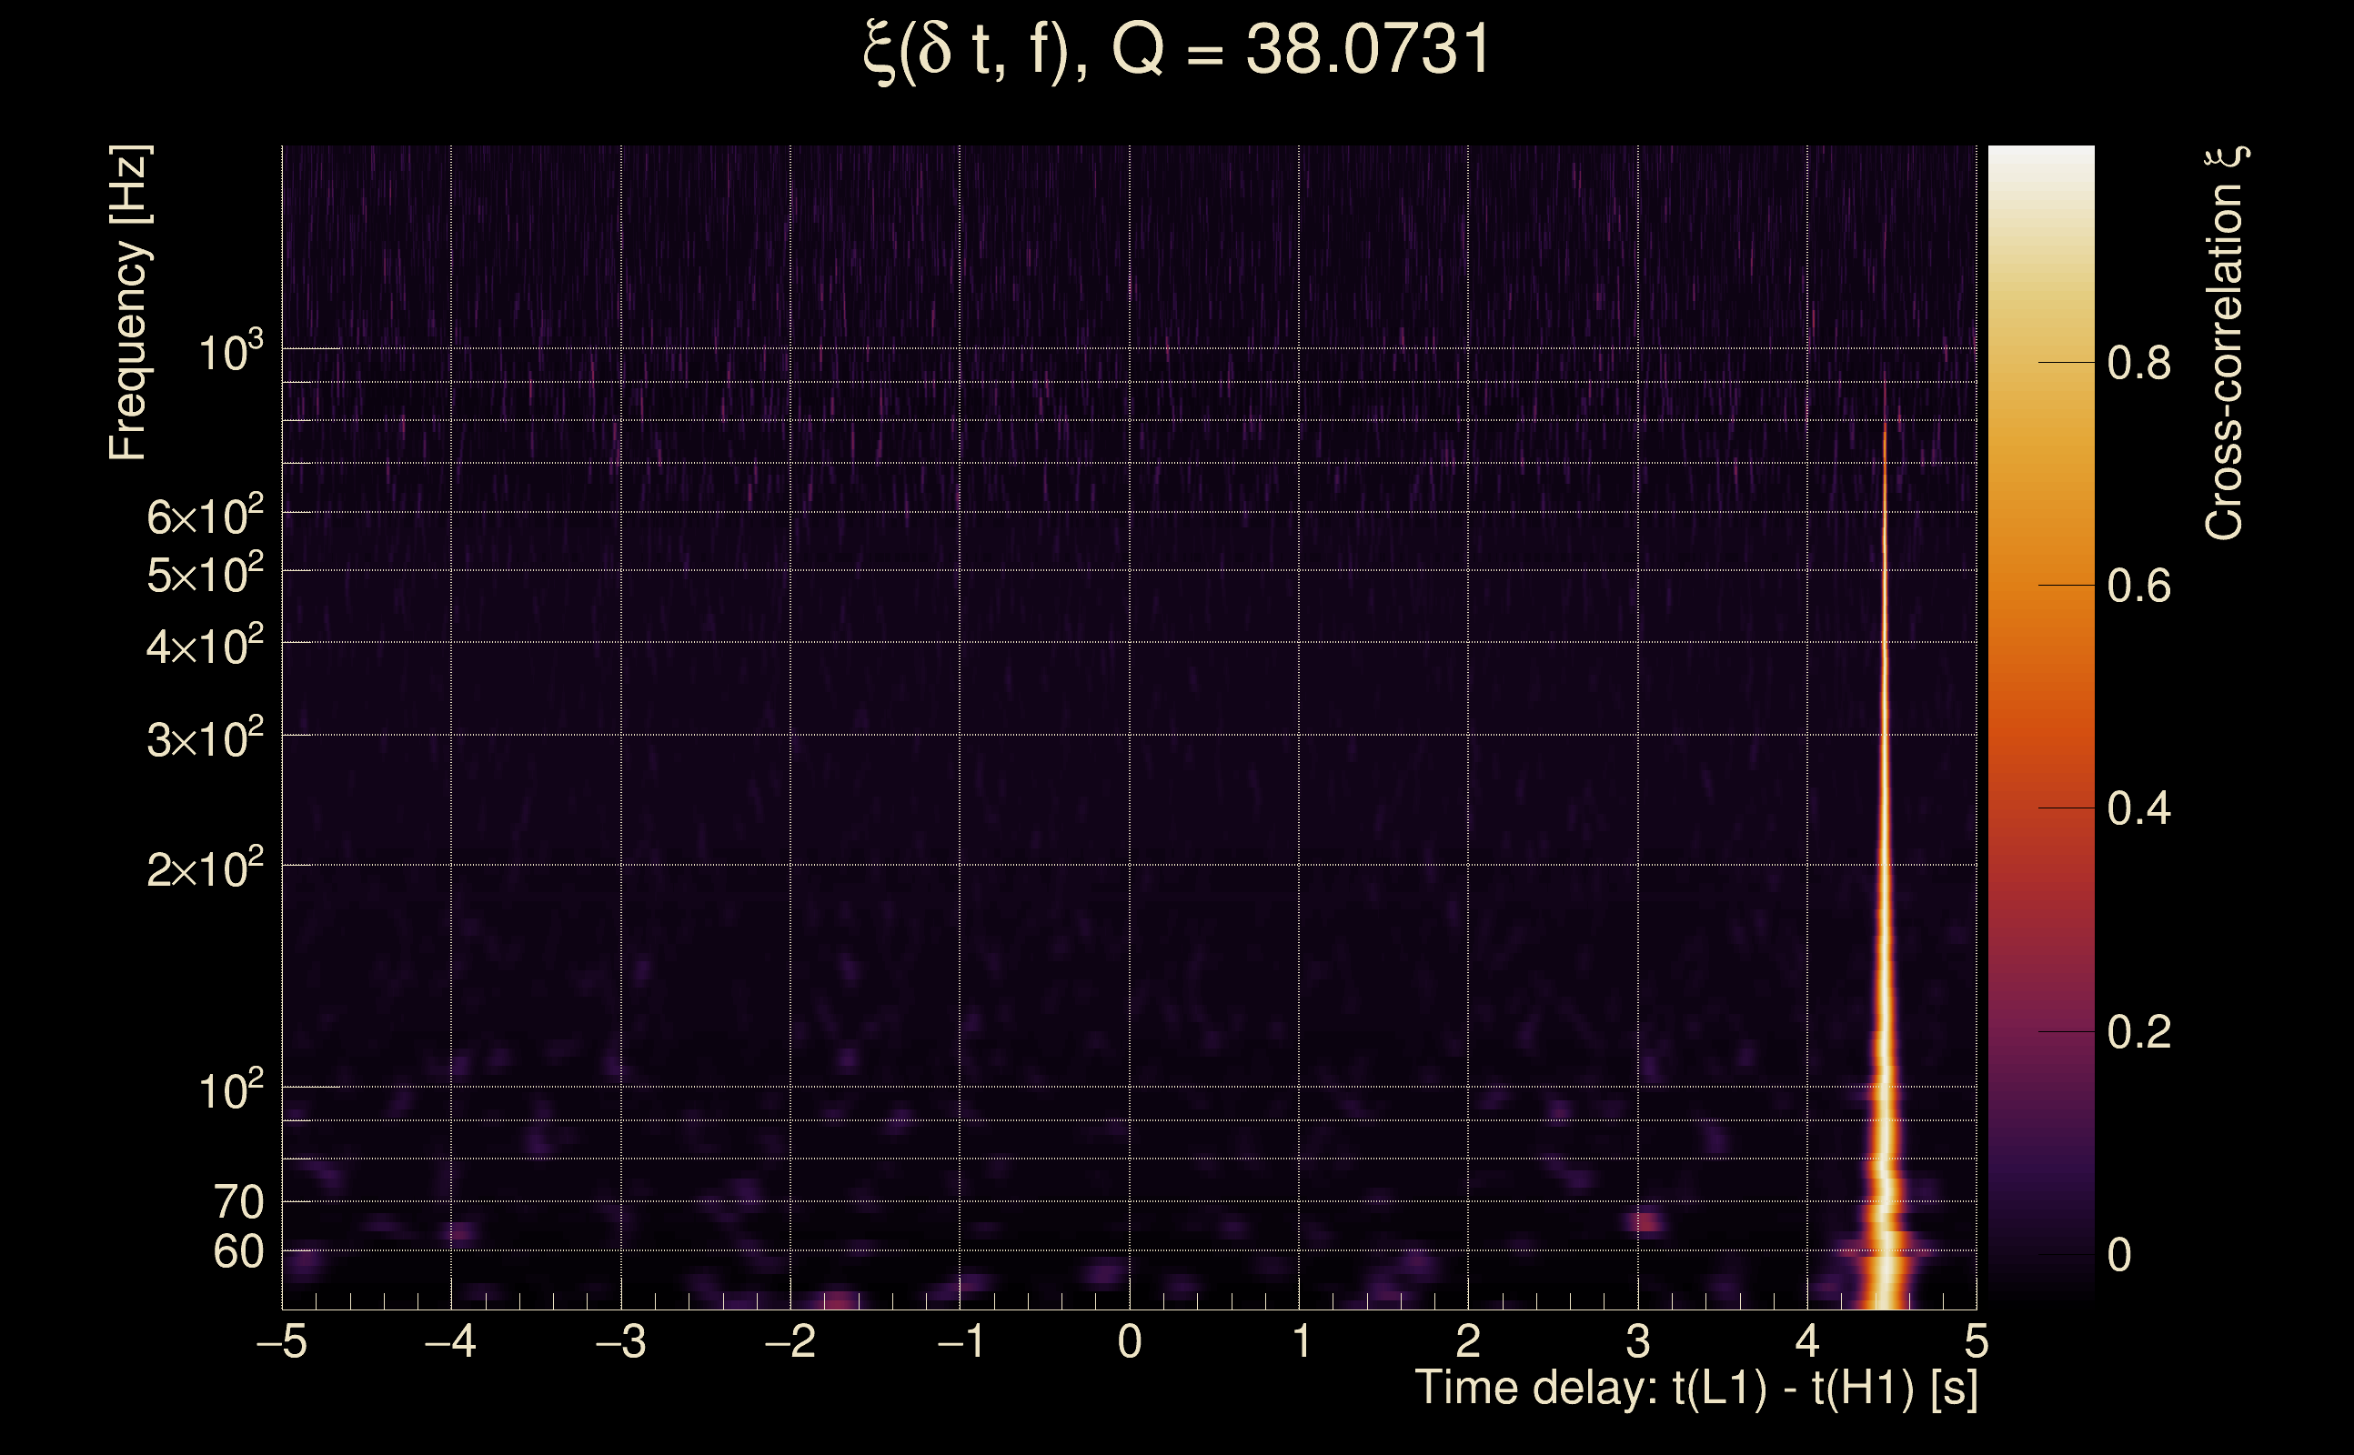This screenshot has height=1455, width=2354.
Task: Click the 0 time delay x-axis label
Action: (x=1130, y=1341)
